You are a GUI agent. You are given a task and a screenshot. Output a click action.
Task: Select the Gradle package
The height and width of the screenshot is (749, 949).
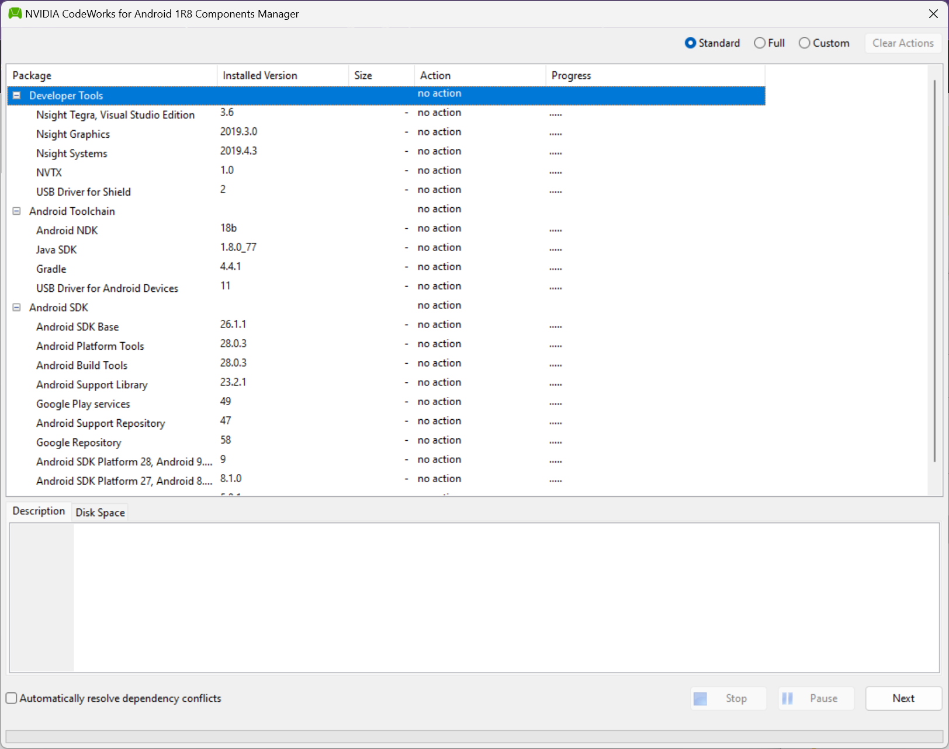coord(51,269)
